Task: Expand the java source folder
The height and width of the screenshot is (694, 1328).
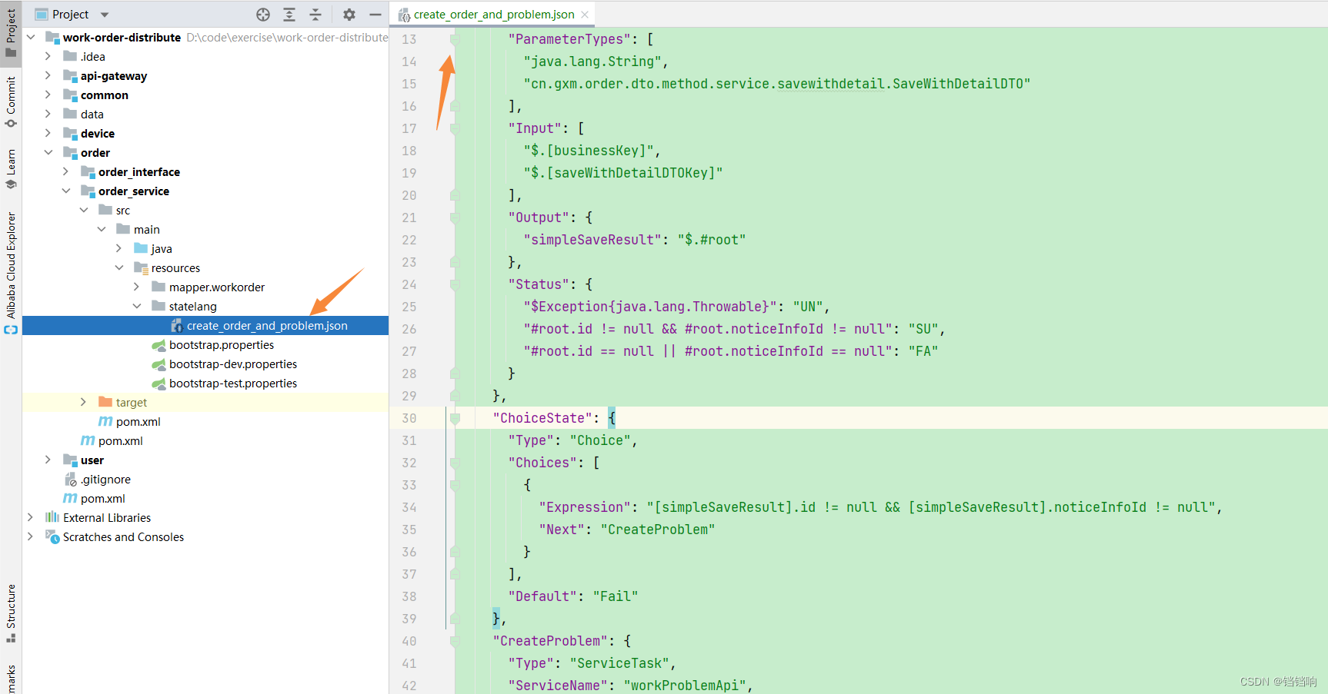Action: point(118,248)
